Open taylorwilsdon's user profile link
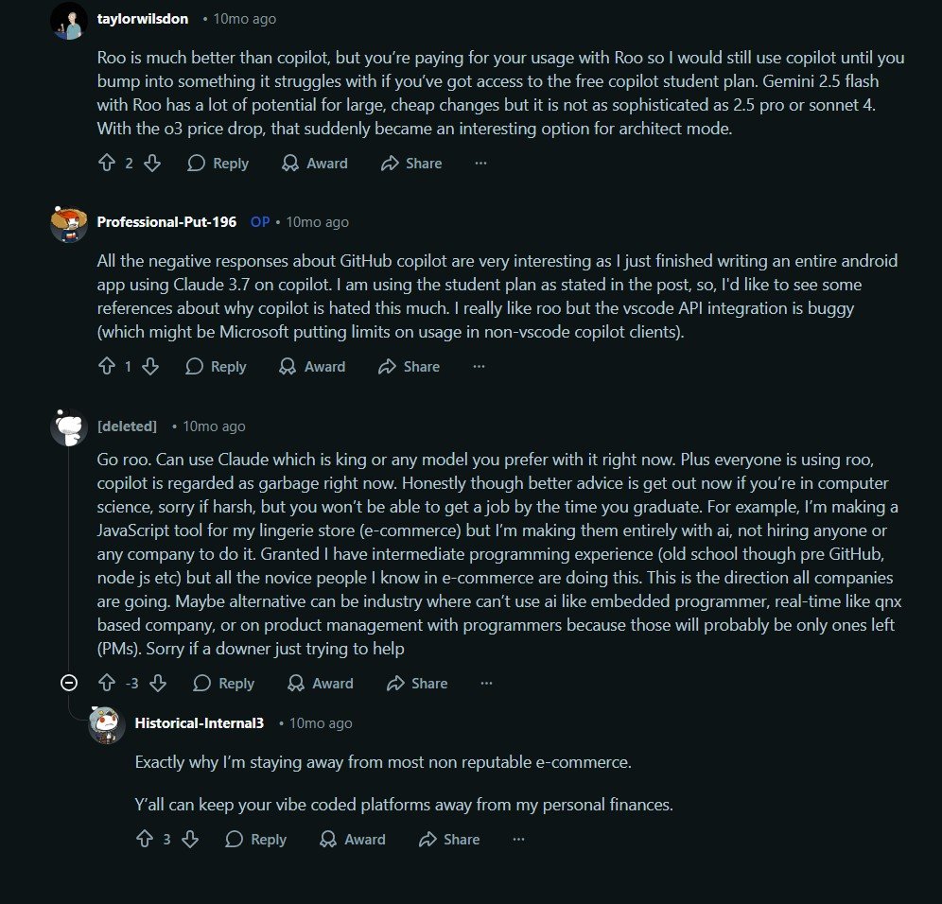This screenshot has height=904, width=942. pos(143,19)
